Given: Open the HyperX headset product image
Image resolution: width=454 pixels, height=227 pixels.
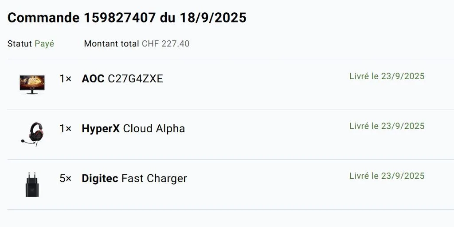Looking at the screenshot, I should tap(32, 134).
